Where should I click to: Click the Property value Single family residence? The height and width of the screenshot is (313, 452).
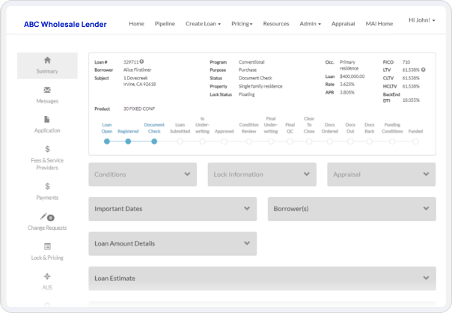pos(260,86)
